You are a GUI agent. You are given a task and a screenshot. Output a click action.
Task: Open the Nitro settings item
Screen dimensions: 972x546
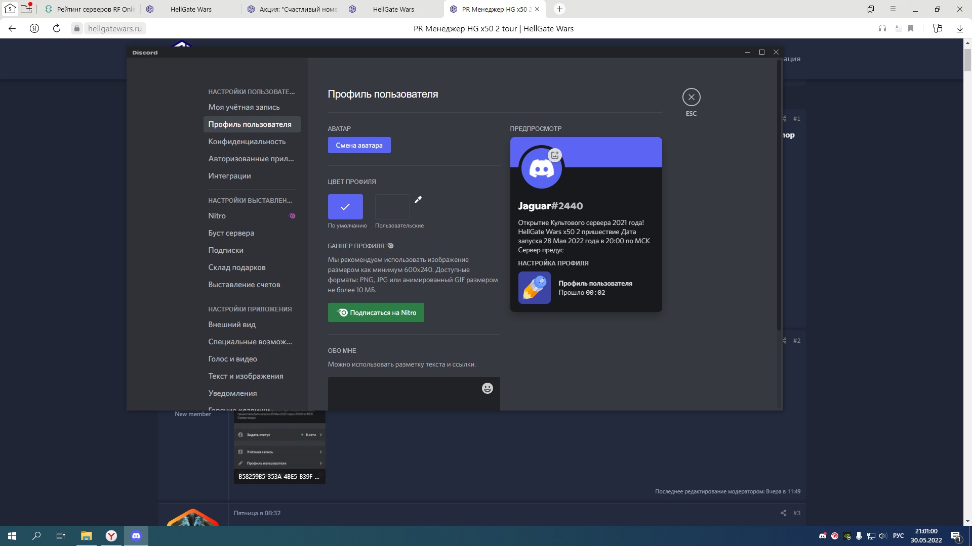click(252, 216)
